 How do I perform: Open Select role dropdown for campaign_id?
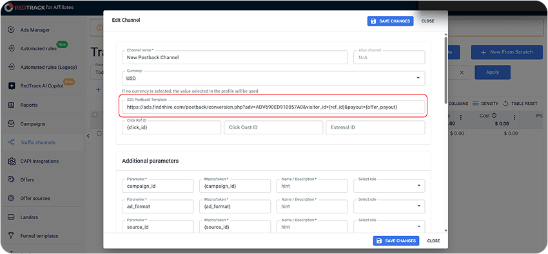(x=389, y=186)
